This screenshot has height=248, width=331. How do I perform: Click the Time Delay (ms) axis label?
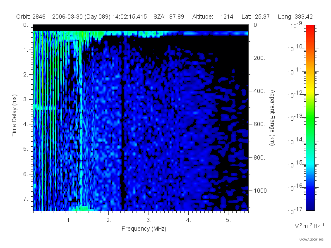tap(14, 115)
